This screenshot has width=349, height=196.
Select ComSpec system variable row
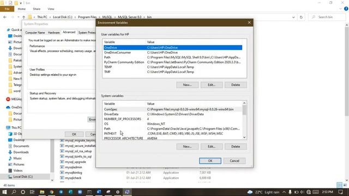coord(173,109)
